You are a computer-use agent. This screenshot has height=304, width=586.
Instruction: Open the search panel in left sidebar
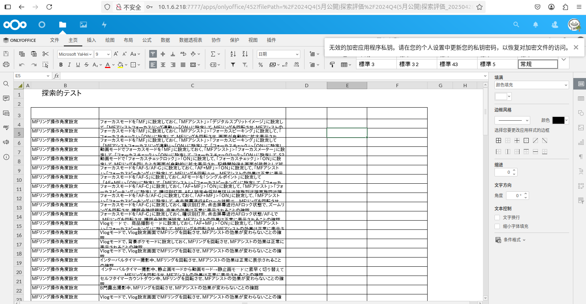pos(6,84)
